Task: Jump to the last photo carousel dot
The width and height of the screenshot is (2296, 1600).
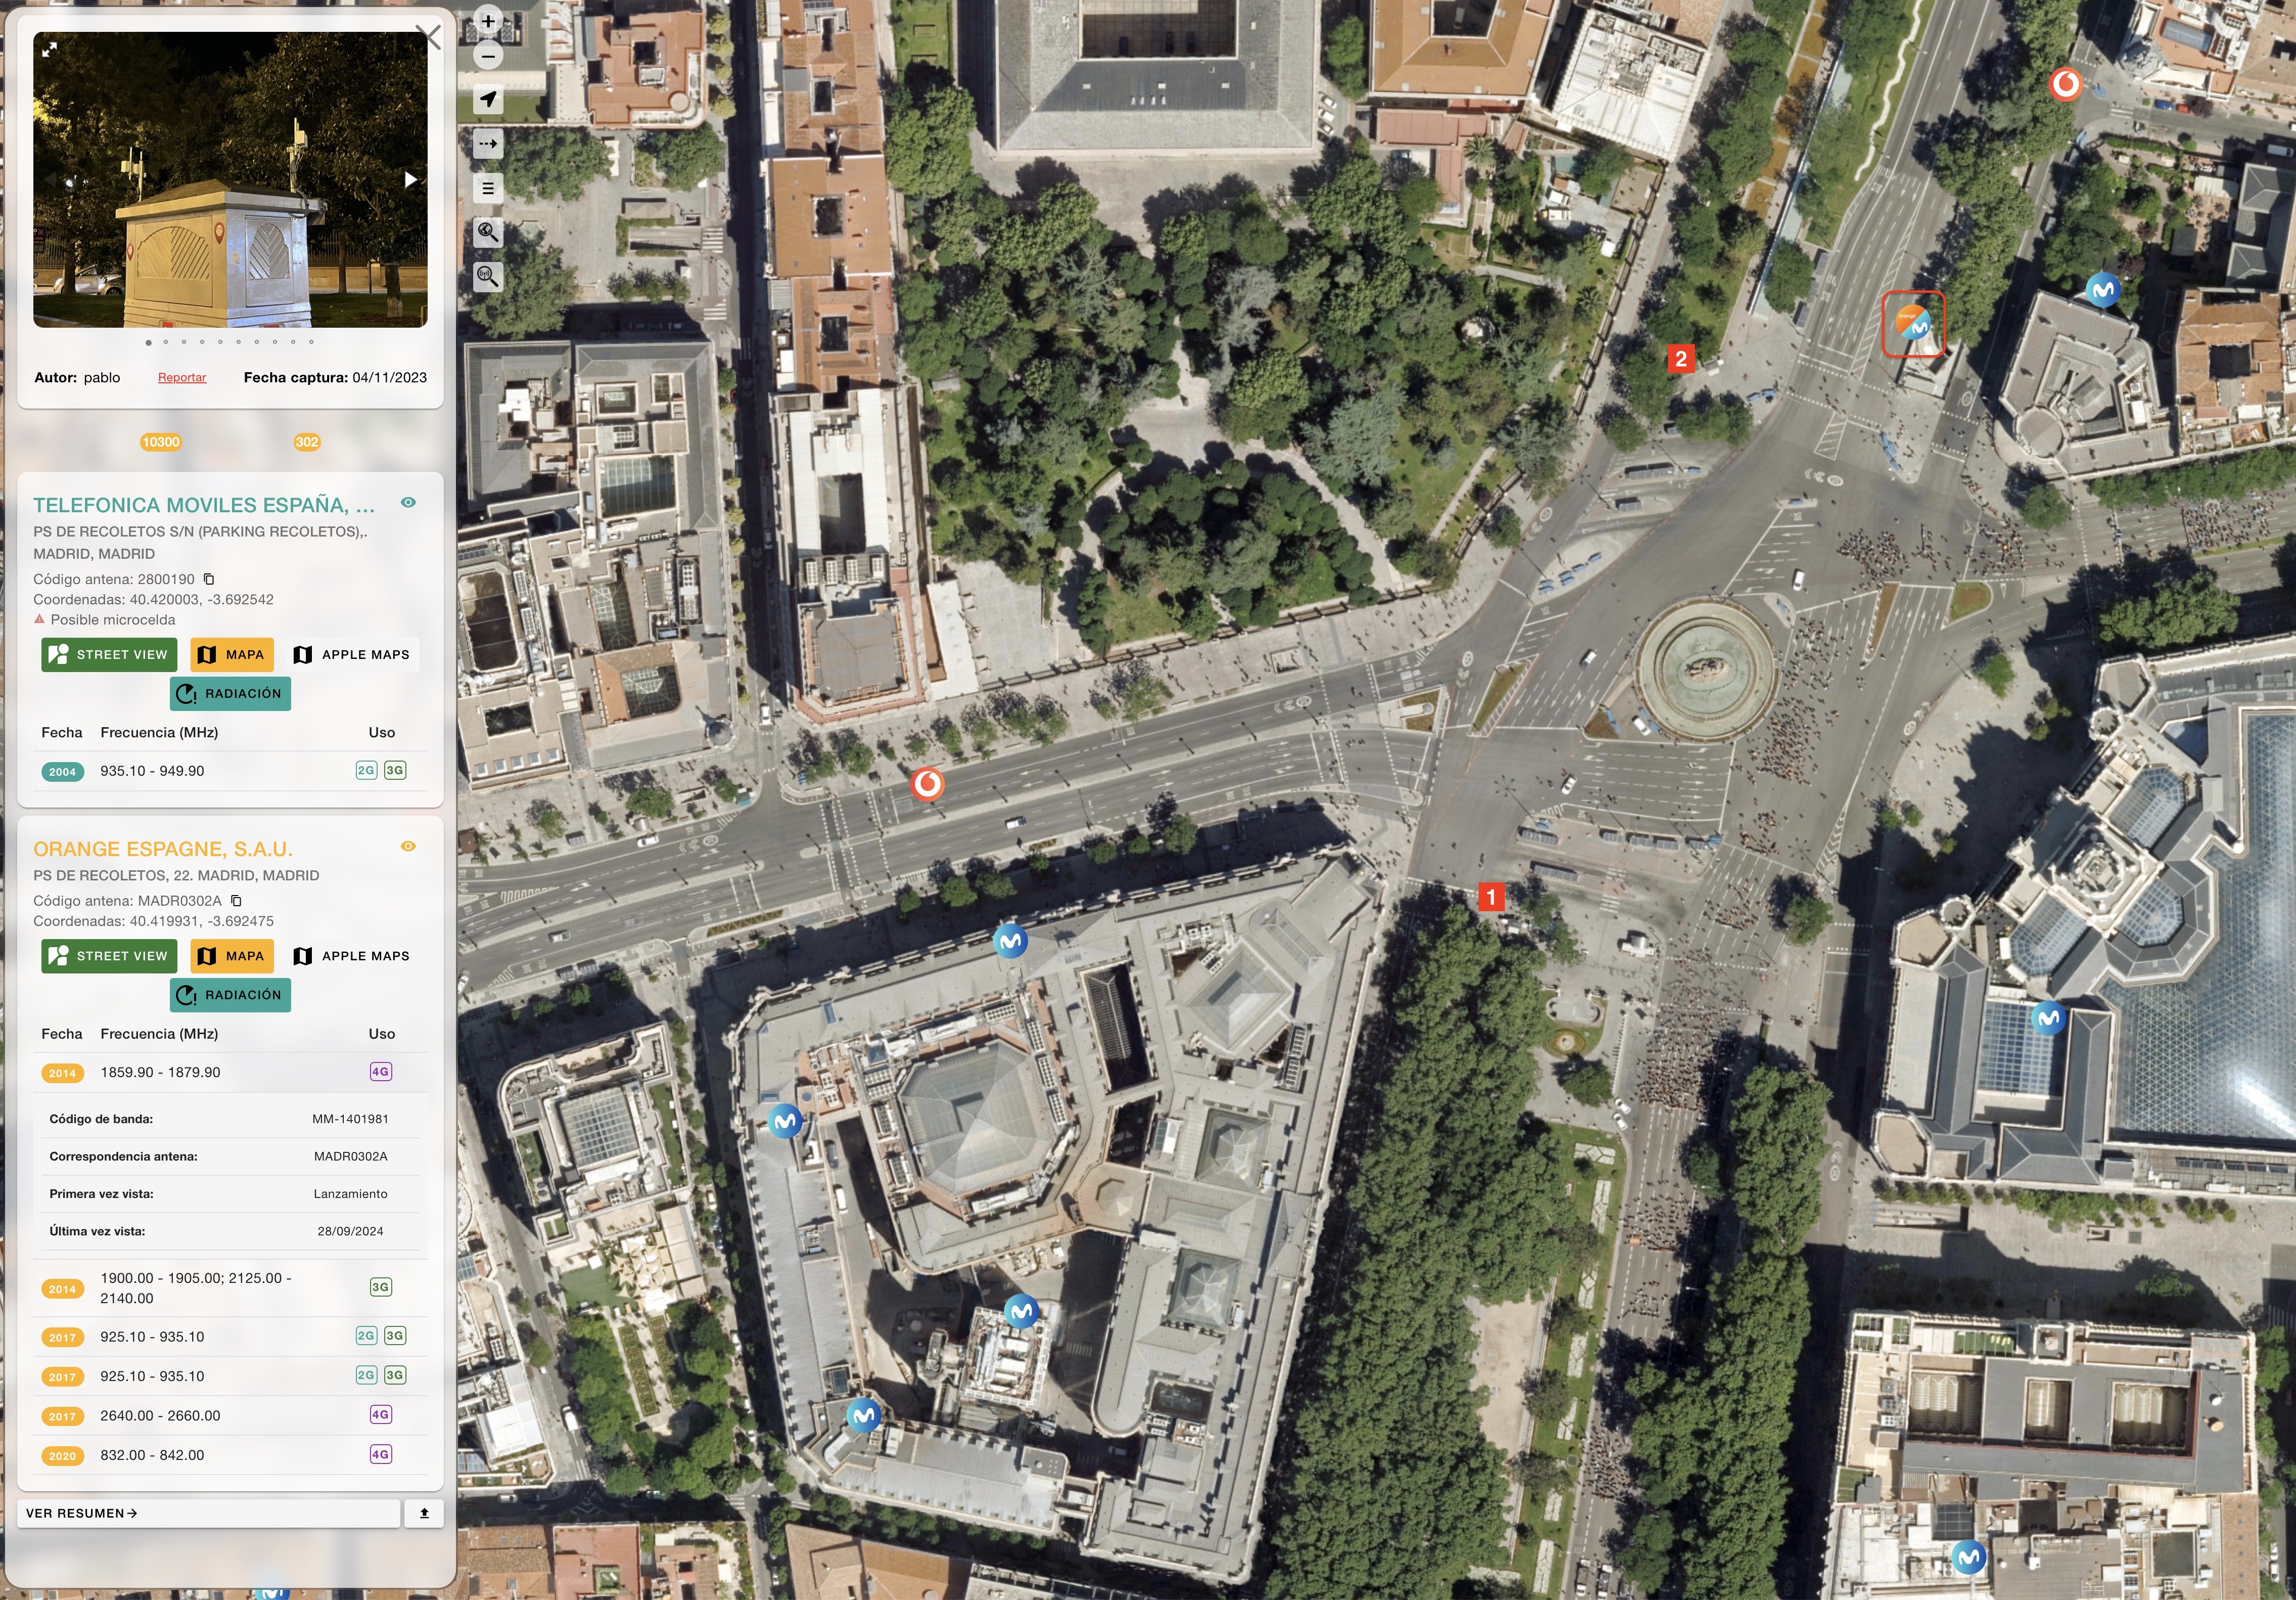Action: click(x=311, y=342)
